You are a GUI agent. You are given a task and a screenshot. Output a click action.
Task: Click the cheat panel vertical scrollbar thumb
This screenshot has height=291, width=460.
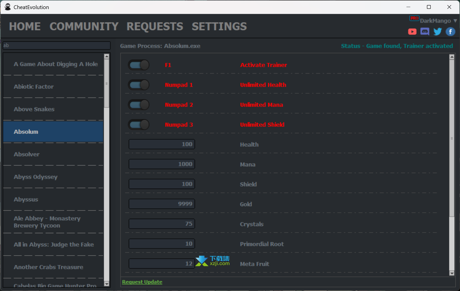pyautogui.click(x=452, y=138)
